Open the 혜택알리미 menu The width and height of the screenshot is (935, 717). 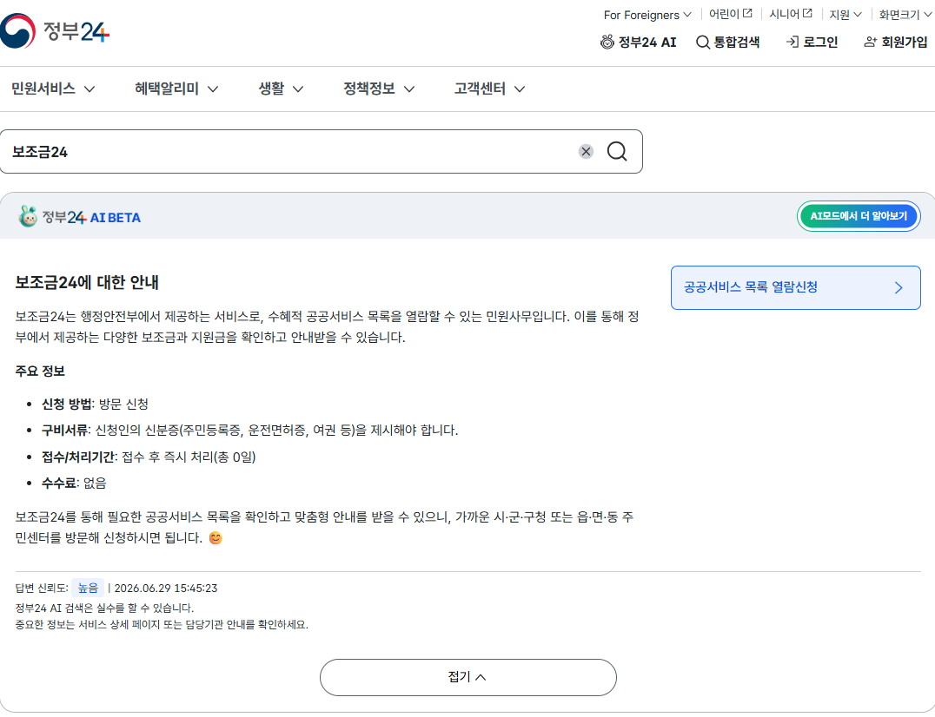point(176,89)
